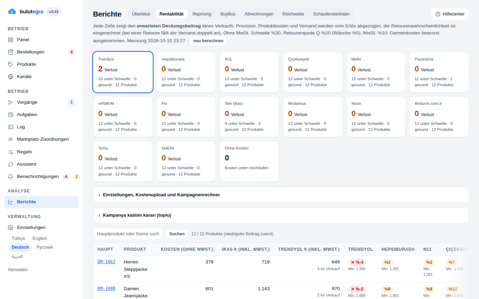Switch language to Русский
Viewport: 479px width, 299px height.
click(x=44, y=247)
